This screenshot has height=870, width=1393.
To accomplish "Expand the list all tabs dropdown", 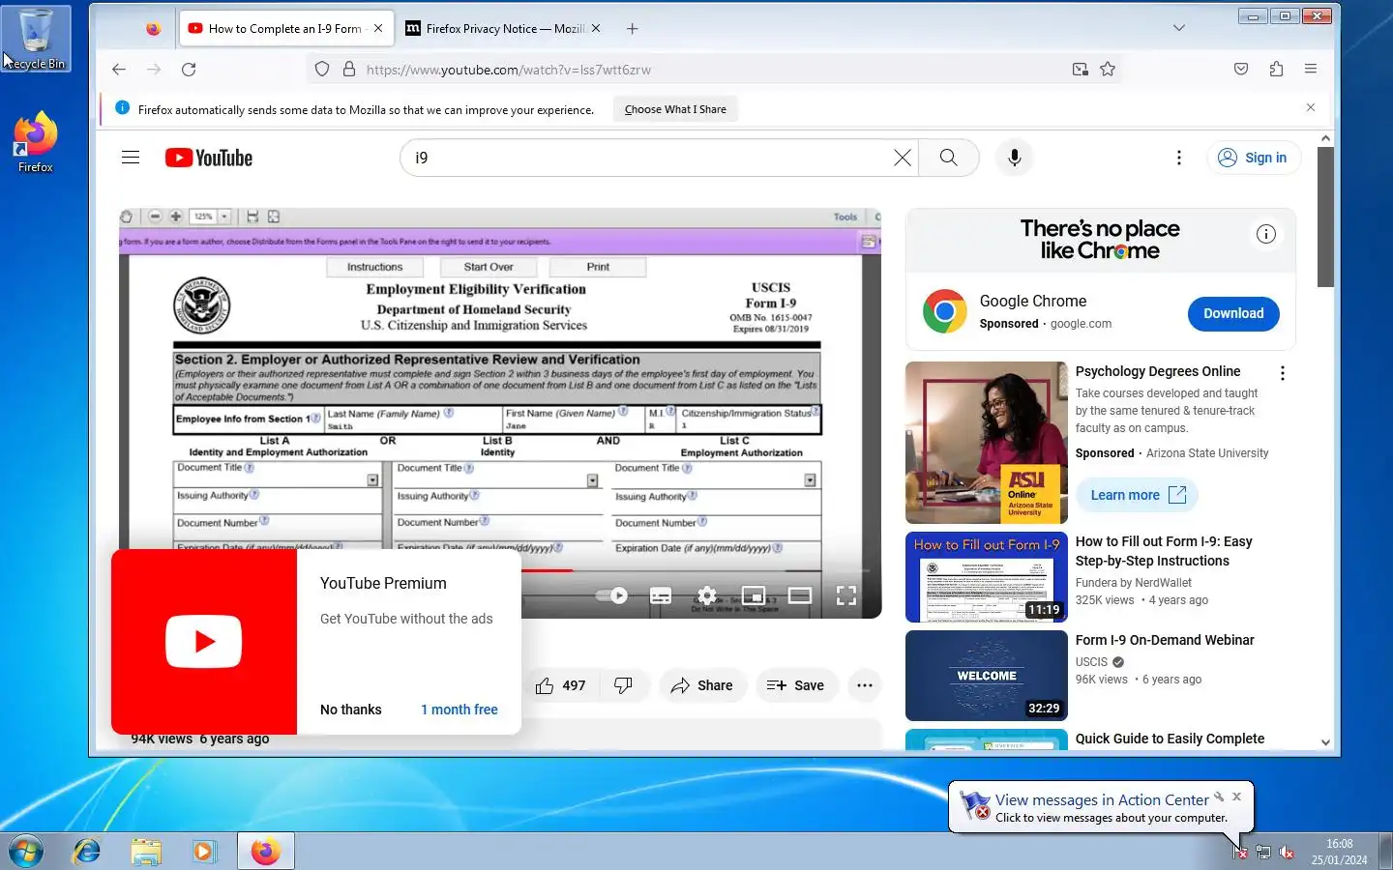I will tap(1178, 28).
